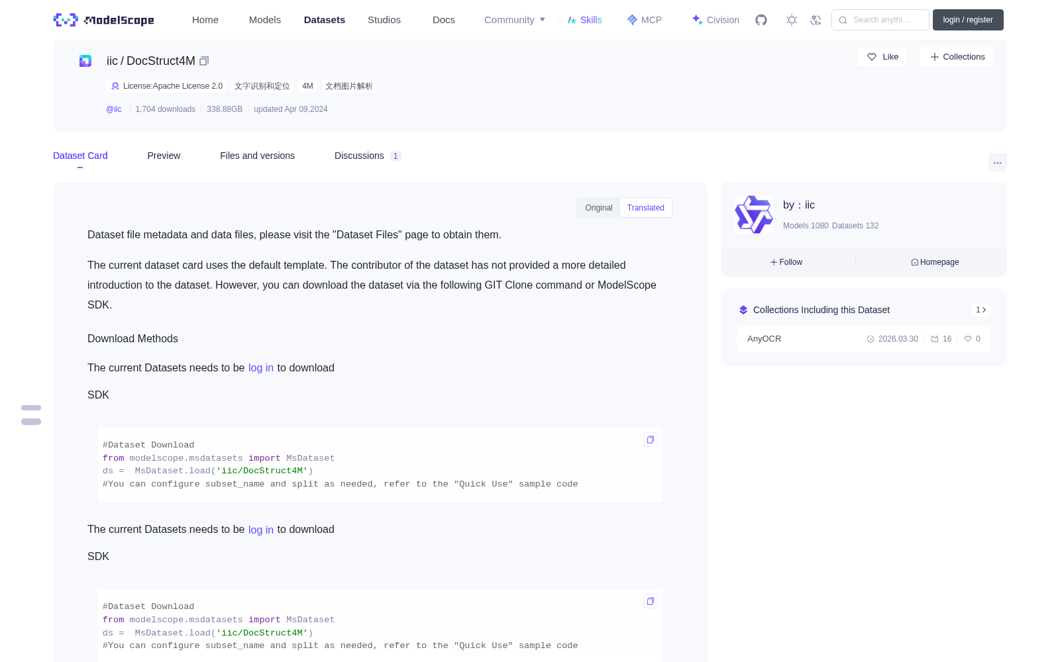Switch to Original card text
1060x662 pixels.
(599, 208)
